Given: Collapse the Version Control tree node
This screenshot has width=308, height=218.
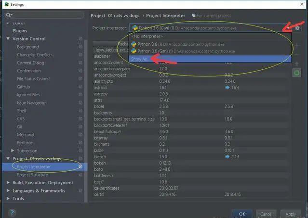Looking at the screenshot, I should click(8, 38).
